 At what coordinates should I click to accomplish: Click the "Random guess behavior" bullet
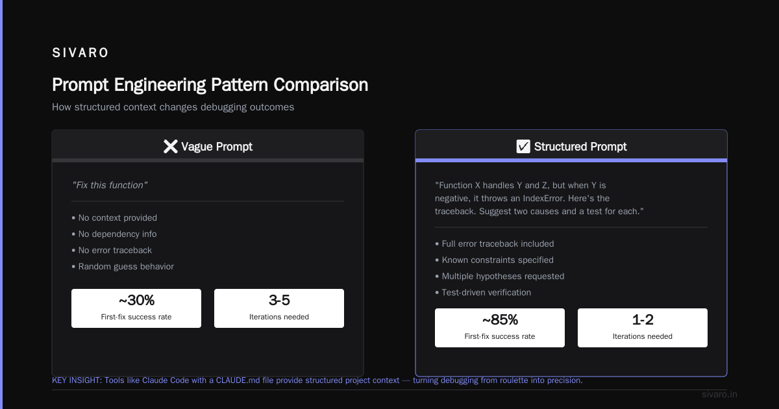(123, 266)
